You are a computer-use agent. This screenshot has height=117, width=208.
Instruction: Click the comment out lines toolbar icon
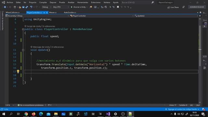110,7
